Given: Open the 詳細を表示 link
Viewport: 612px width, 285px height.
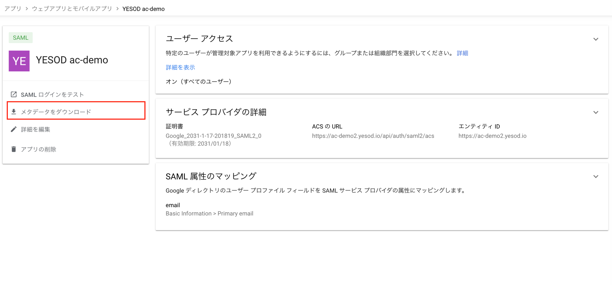Looking at the screenshot, I should tap(180, 67).
